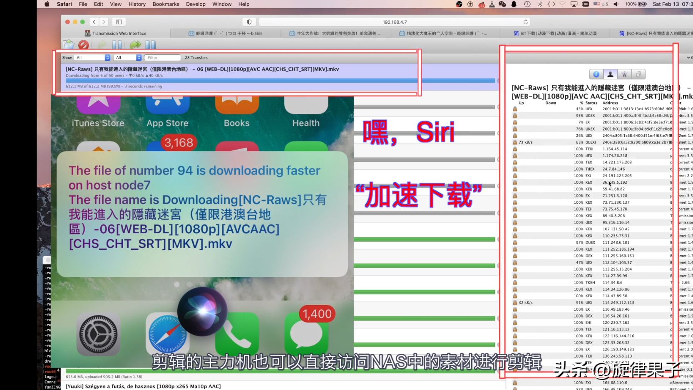Viewport: 693px width, 390px height.
Task: Open the Help menu
Action: click(244, 4)
